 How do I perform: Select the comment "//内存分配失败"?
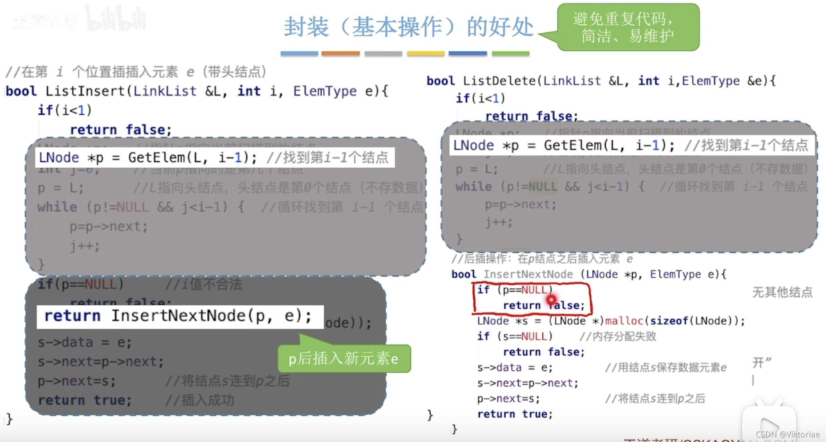tap(618, 337)
